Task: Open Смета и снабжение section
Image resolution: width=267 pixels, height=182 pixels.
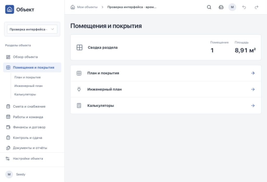Action: click(32, 106)
